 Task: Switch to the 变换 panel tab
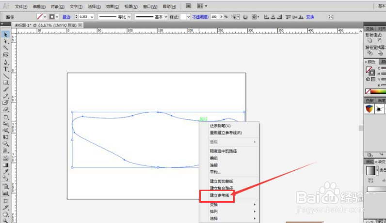pyautogui.click(x=370, y=29)
